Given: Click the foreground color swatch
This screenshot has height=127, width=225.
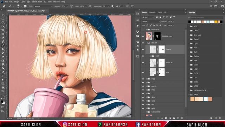Looking at the screenshot, I should (x=2, y=102).
